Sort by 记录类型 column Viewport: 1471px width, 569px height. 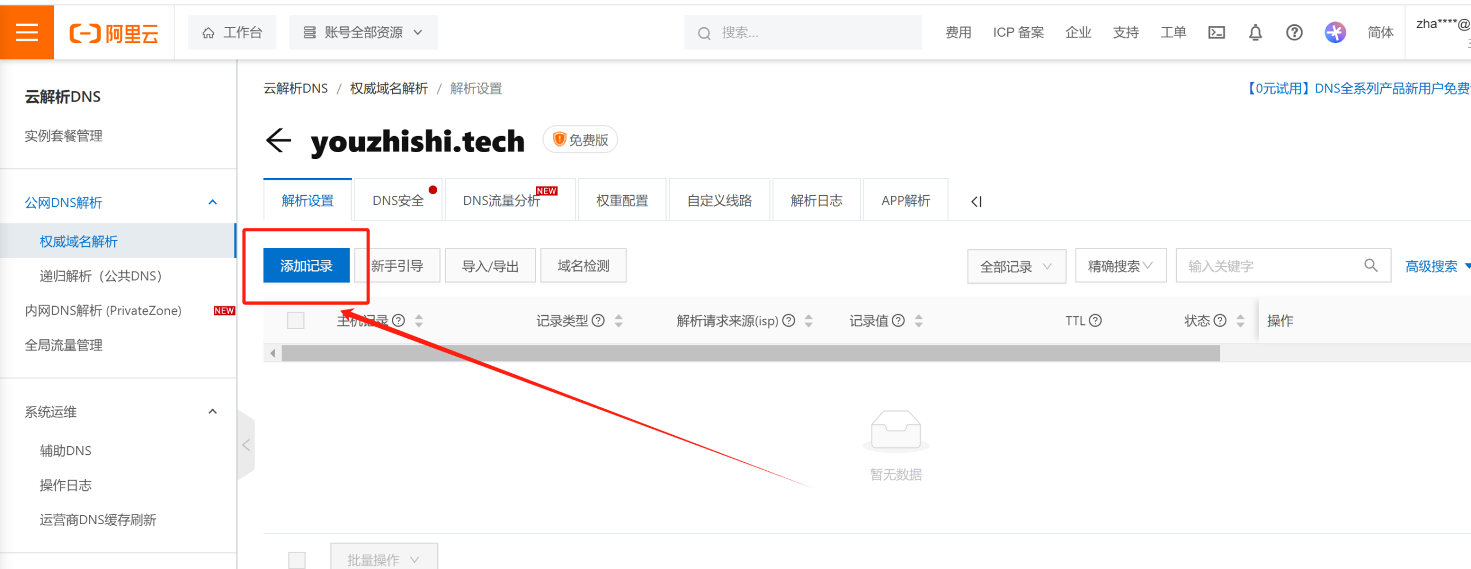pyautogui.click(x=618, y=321)
